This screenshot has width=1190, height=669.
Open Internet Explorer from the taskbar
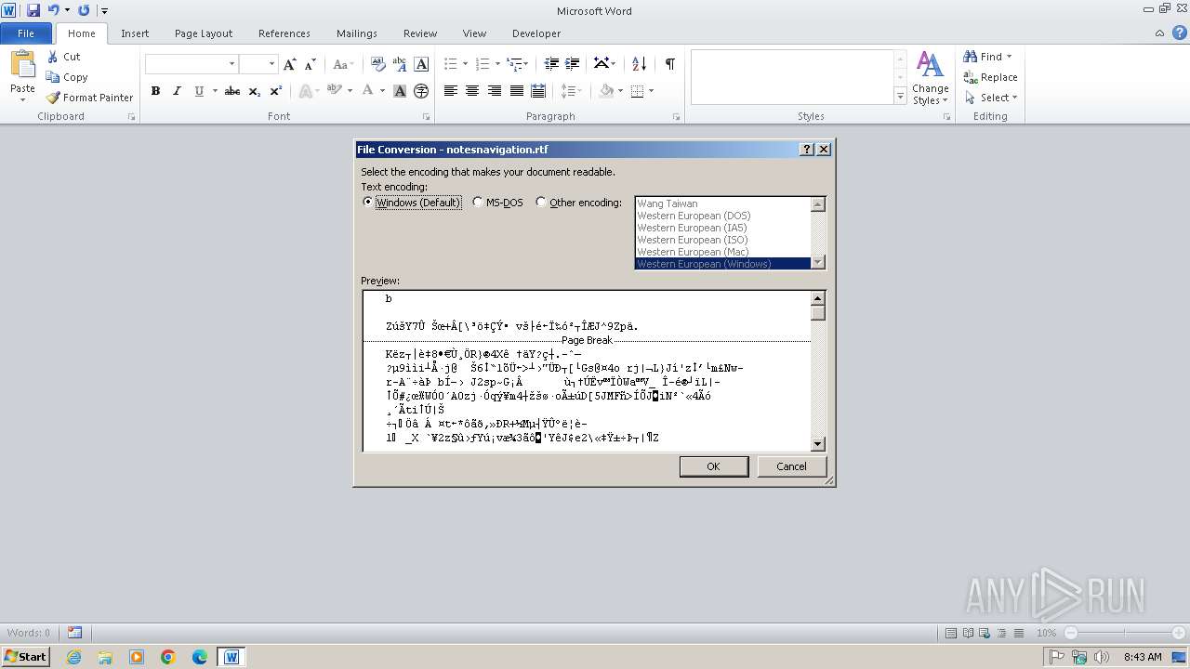(73, 657)
